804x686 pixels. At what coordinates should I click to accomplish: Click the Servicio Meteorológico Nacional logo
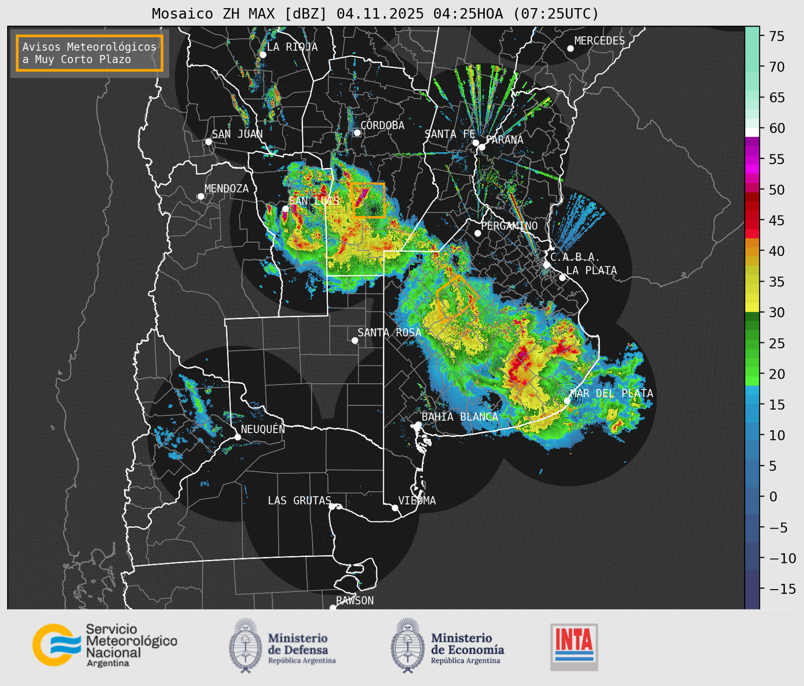[x=104, y=645]
